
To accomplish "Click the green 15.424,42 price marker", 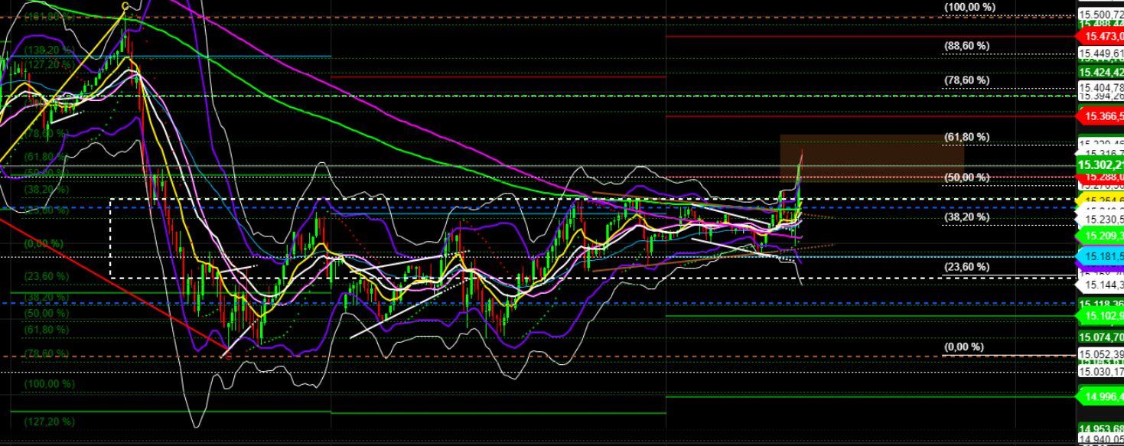I will [x=1100, y=70].
